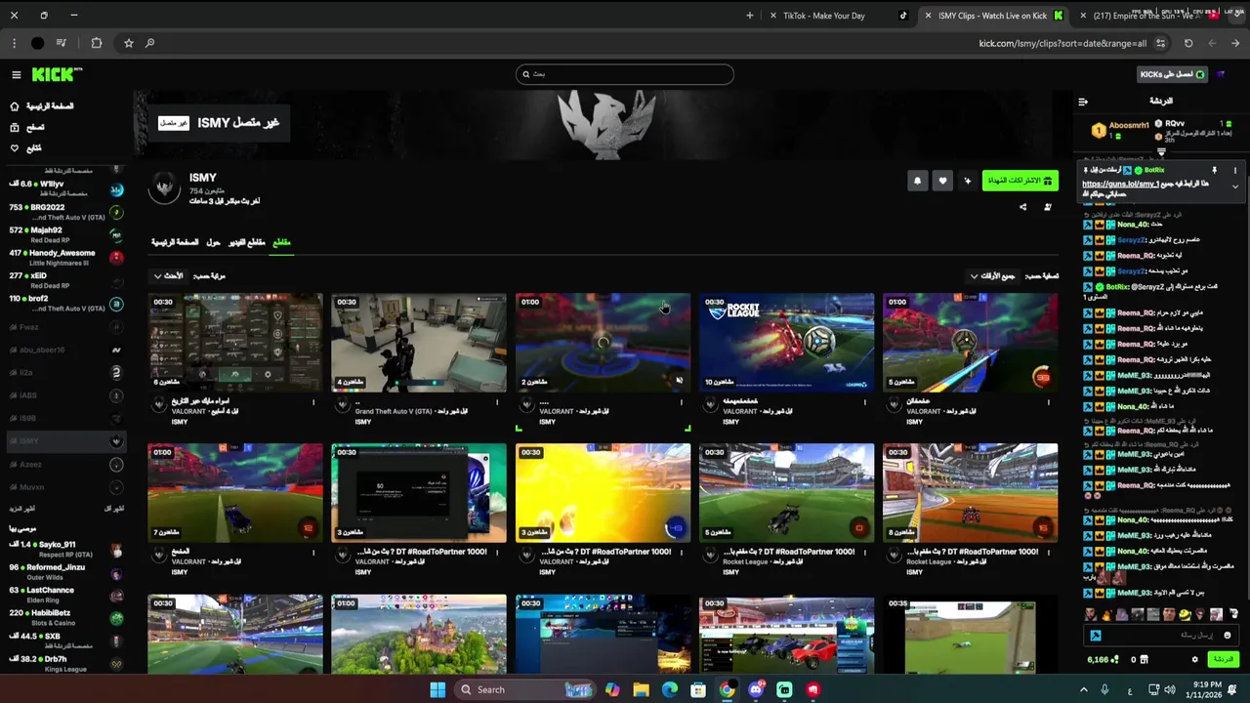The height and width of the screenshot is (703, 1250).
Task: Open the shop icon next to the 0 counter
Action: pos(1146,660)
